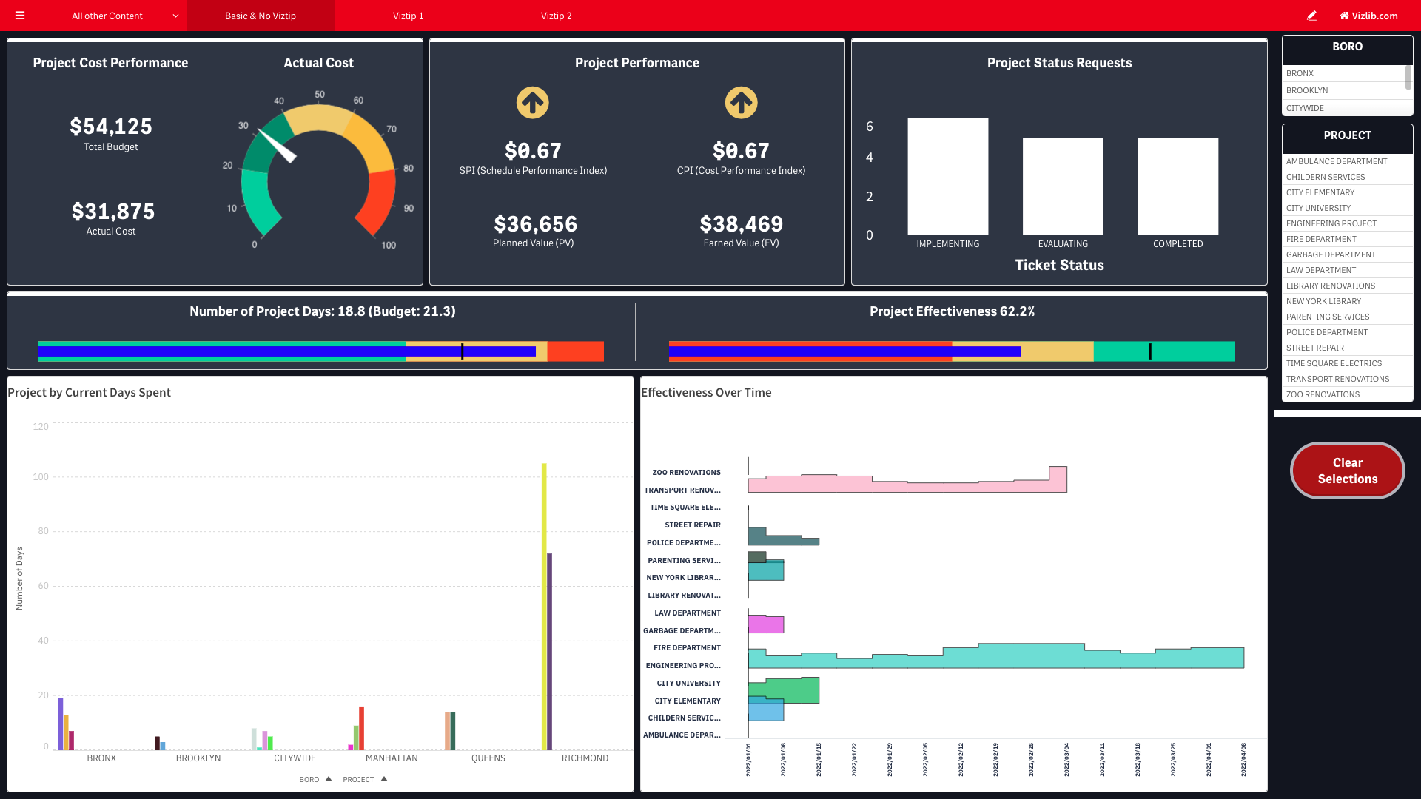Switch to the Viztip 1 tab

pos(409,16)
